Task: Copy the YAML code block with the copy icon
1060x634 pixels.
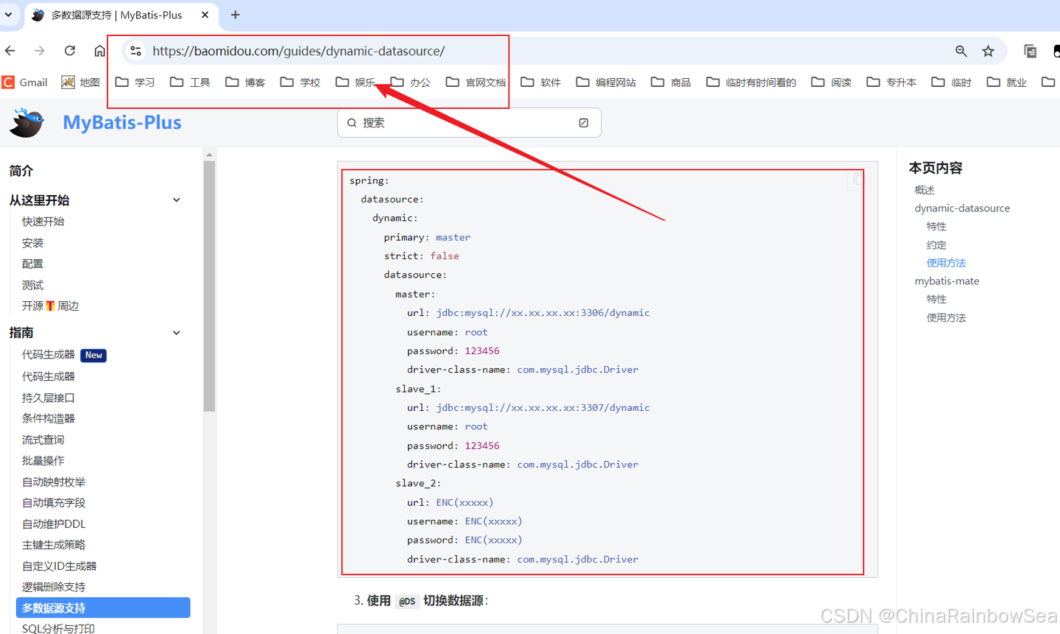Action: click(858, 179)
